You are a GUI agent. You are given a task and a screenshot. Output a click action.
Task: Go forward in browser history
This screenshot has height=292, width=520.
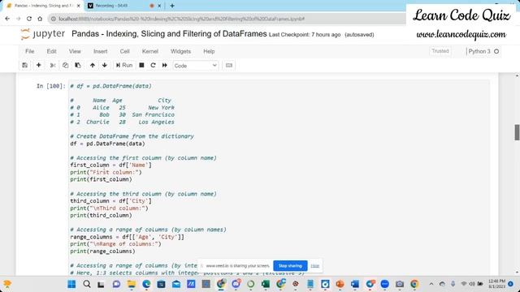point(18,19)
